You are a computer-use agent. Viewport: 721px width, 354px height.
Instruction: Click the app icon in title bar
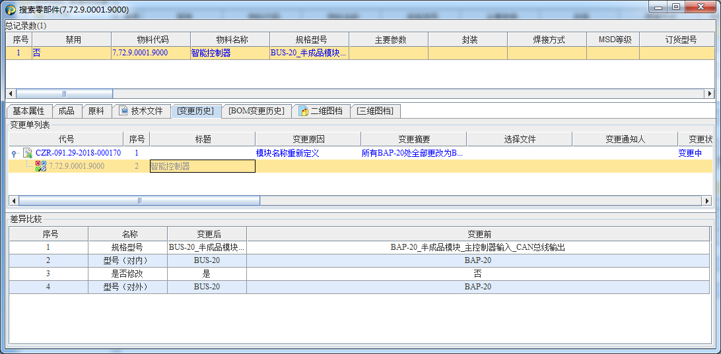(x=10, y=9)
